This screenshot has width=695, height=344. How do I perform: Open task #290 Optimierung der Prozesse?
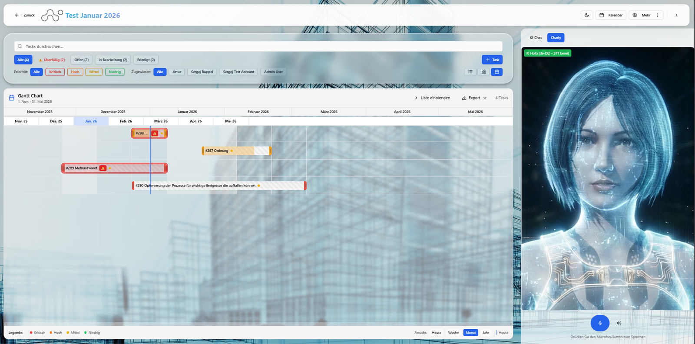(219, 185)
